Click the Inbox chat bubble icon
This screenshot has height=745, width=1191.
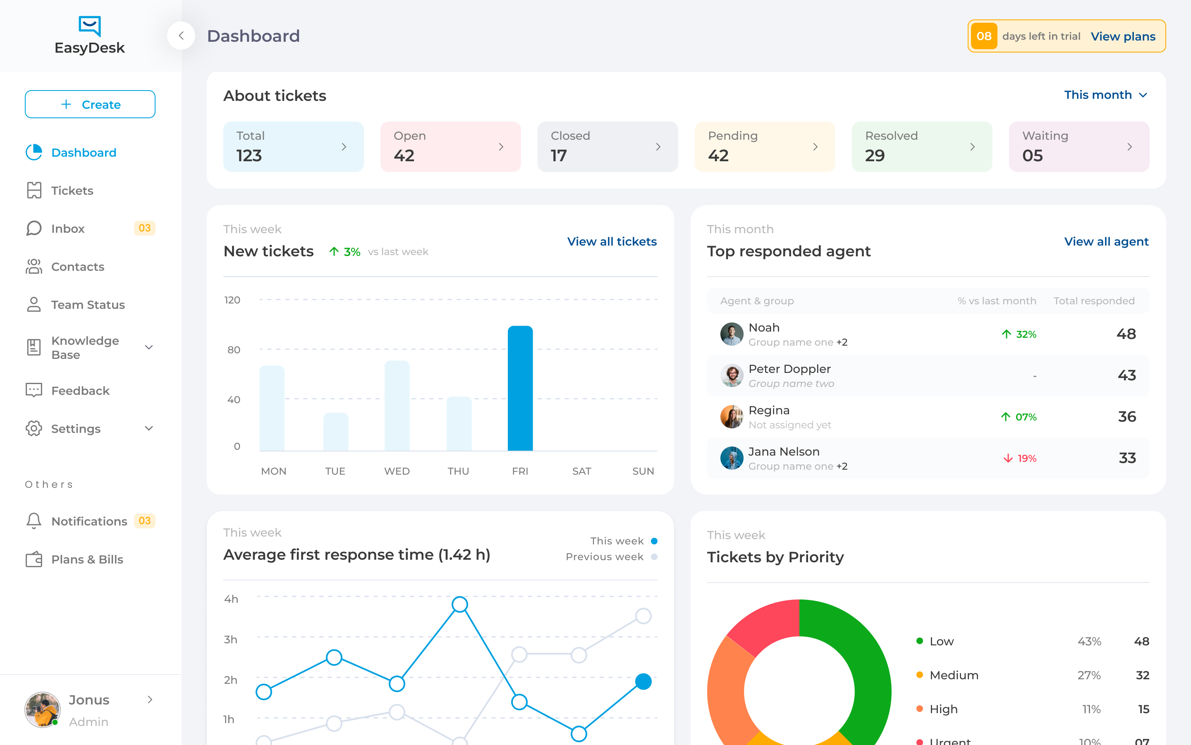[x=33, y=228]
